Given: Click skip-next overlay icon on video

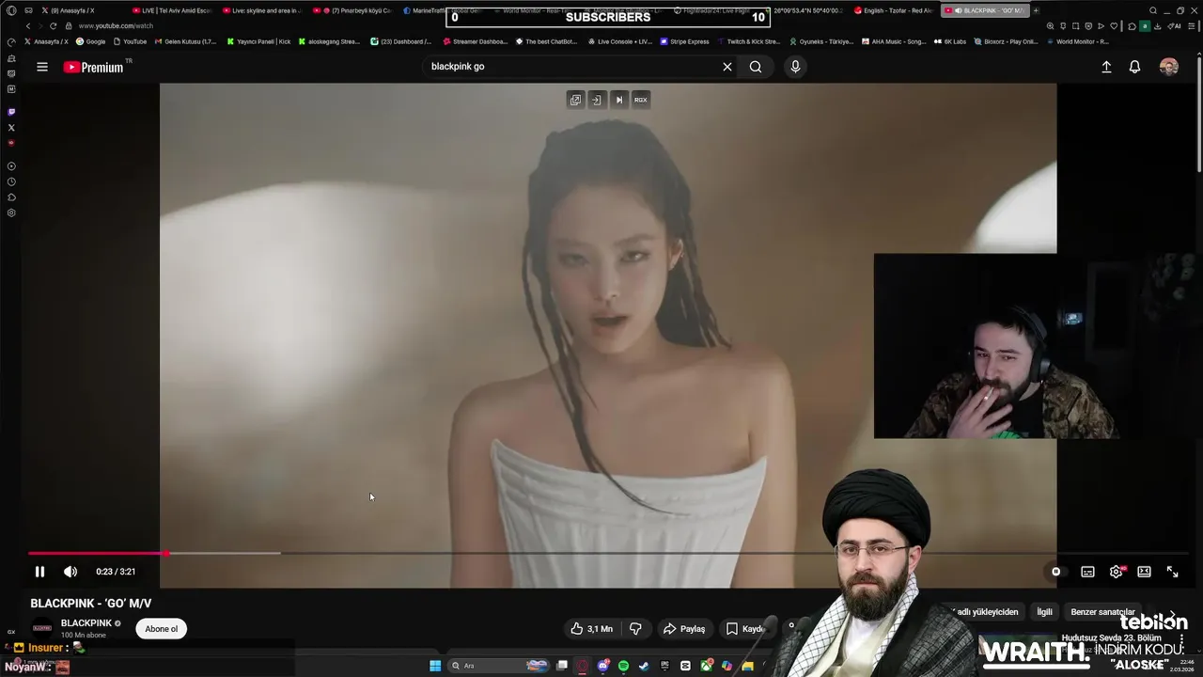Looking at the screenshot, I should coord(618,100).
